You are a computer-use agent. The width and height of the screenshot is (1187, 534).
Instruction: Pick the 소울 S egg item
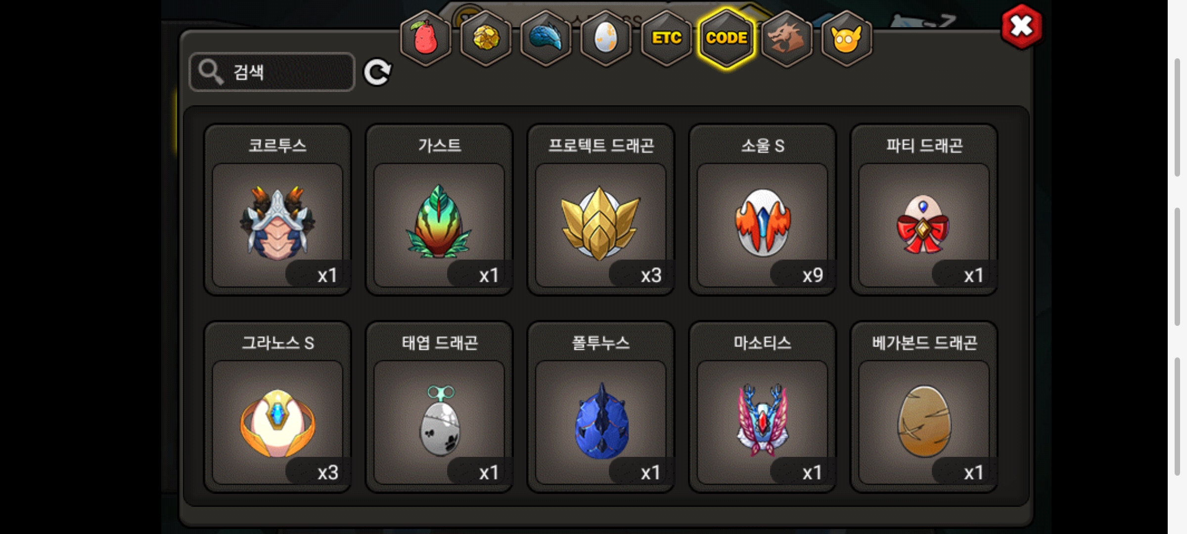click(x=762, y=210)
